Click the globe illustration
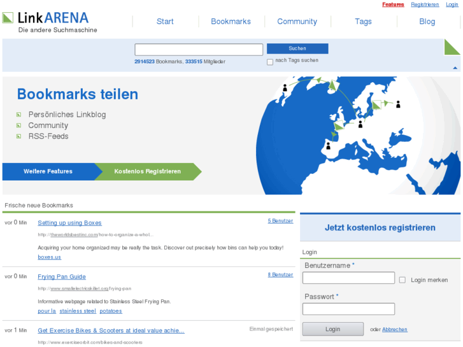 coord(358,136)
